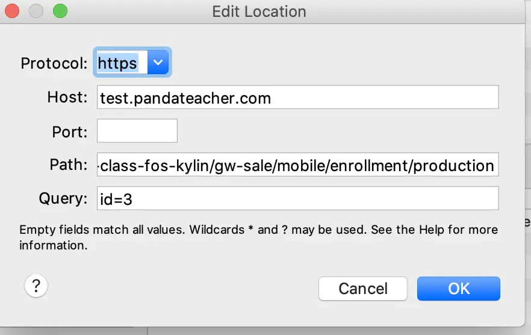Click the Edit Location title bar text

259,11
